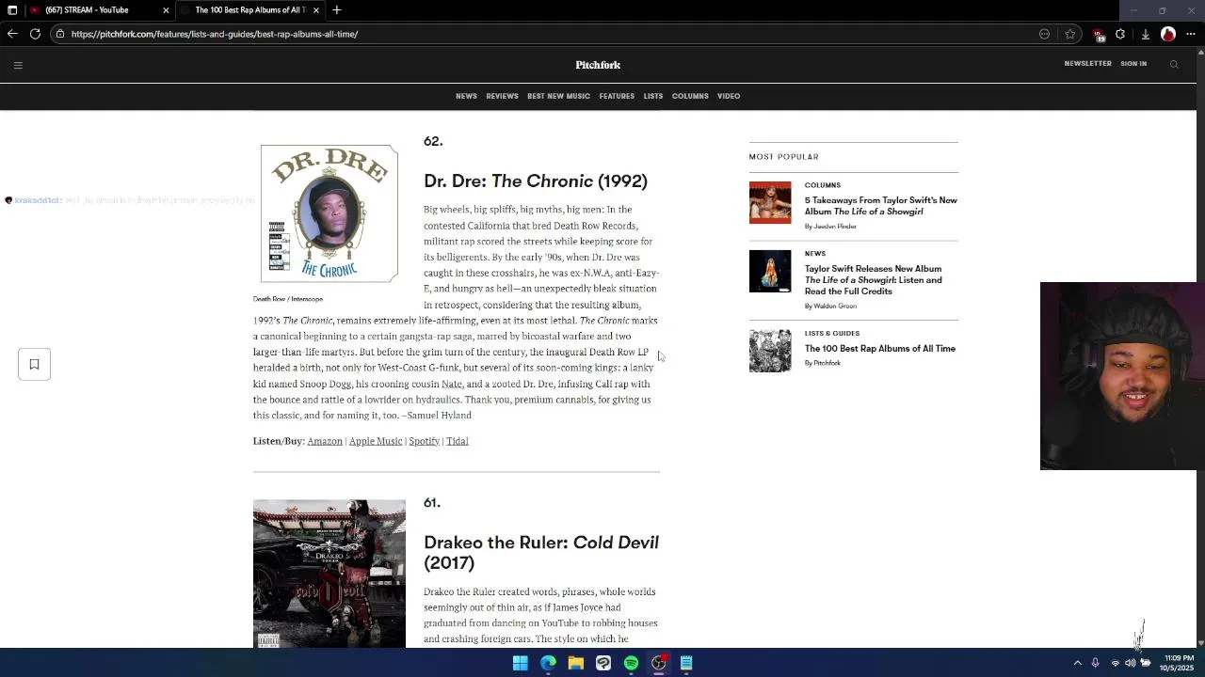Open Windows Start menu
Image resolution: width=1205 pixels, height=677 pixels.
520,663
